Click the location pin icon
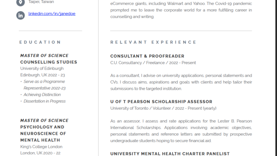This screenshot has width=277, height=156. (20, 2)
